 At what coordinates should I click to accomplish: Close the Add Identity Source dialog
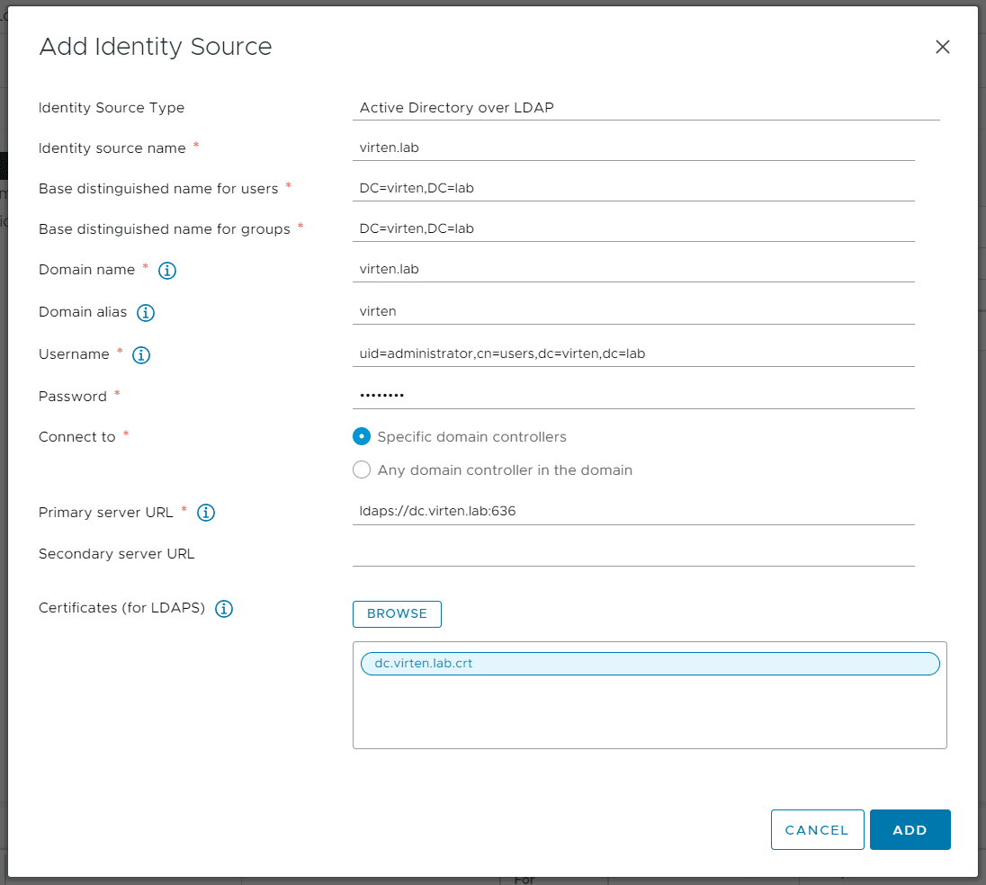[x=942, y=47]
